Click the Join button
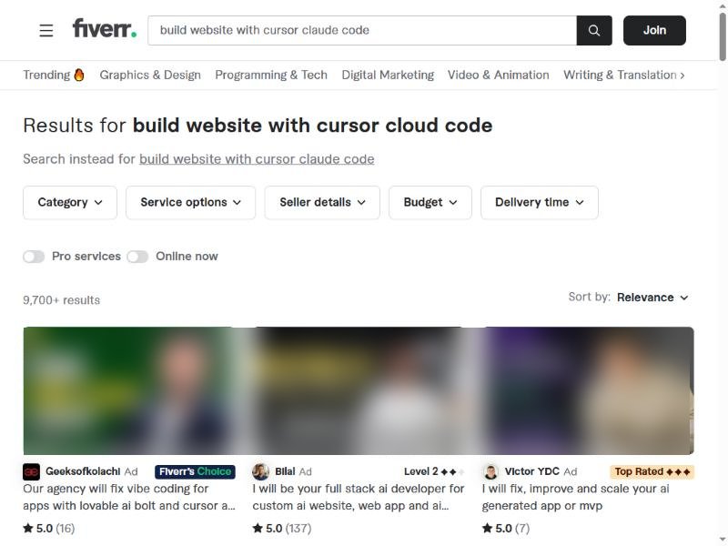 [x=654, y=31]
